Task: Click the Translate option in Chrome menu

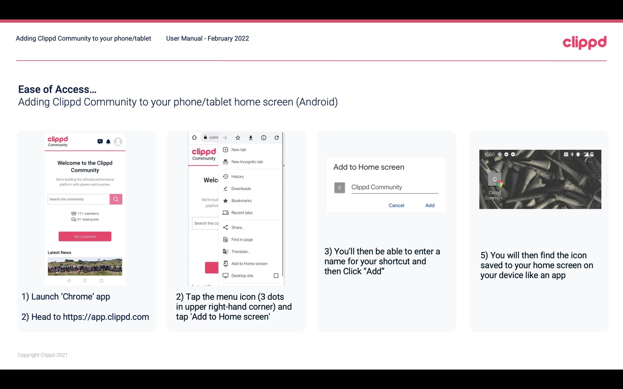Action: click(x=241, y=251)
